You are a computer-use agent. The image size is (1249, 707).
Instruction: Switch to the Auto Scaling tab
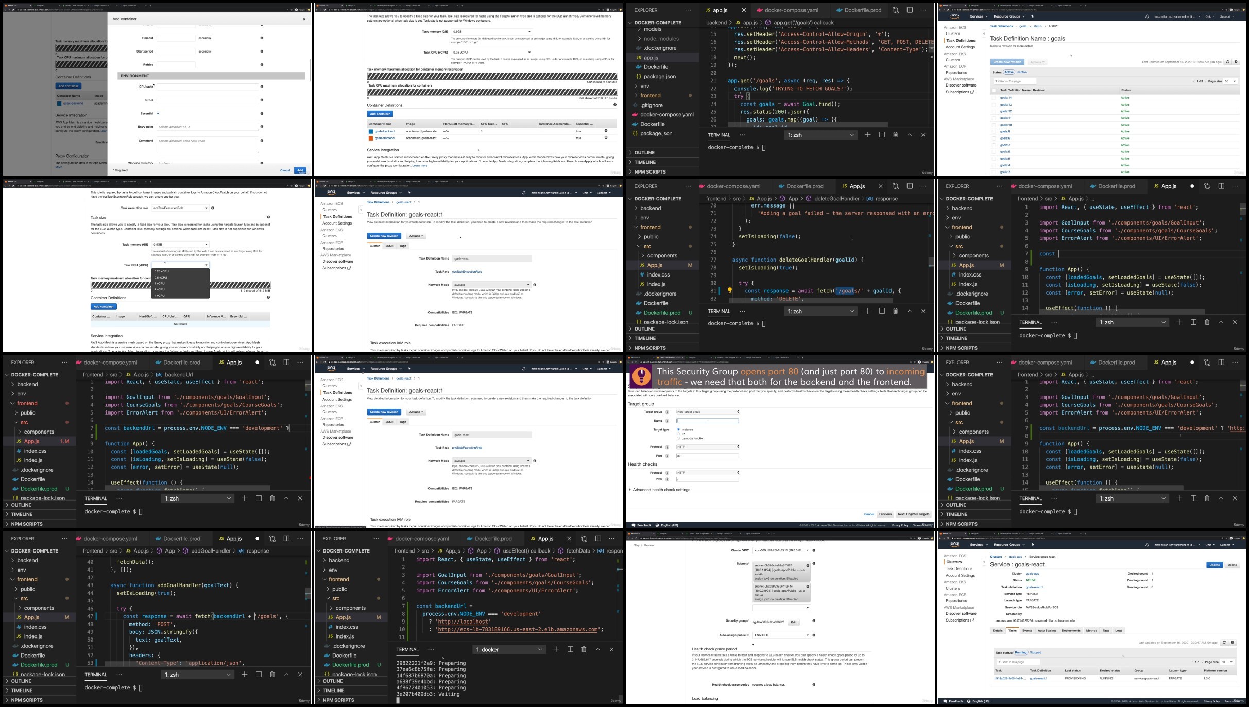(x=1047, y=630)
